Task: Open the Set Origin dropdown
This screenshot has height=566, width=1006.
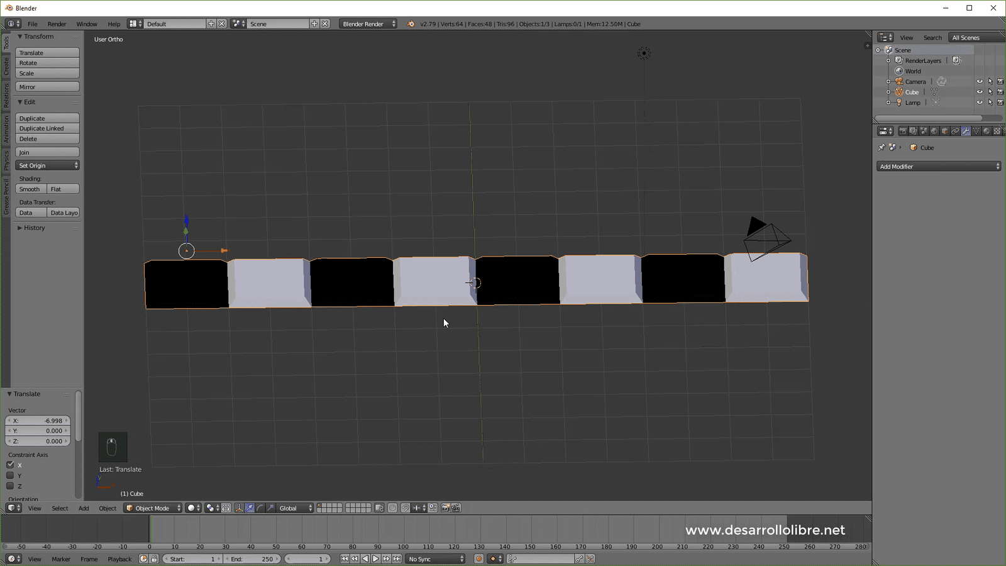Action: [x=47, y=165]
